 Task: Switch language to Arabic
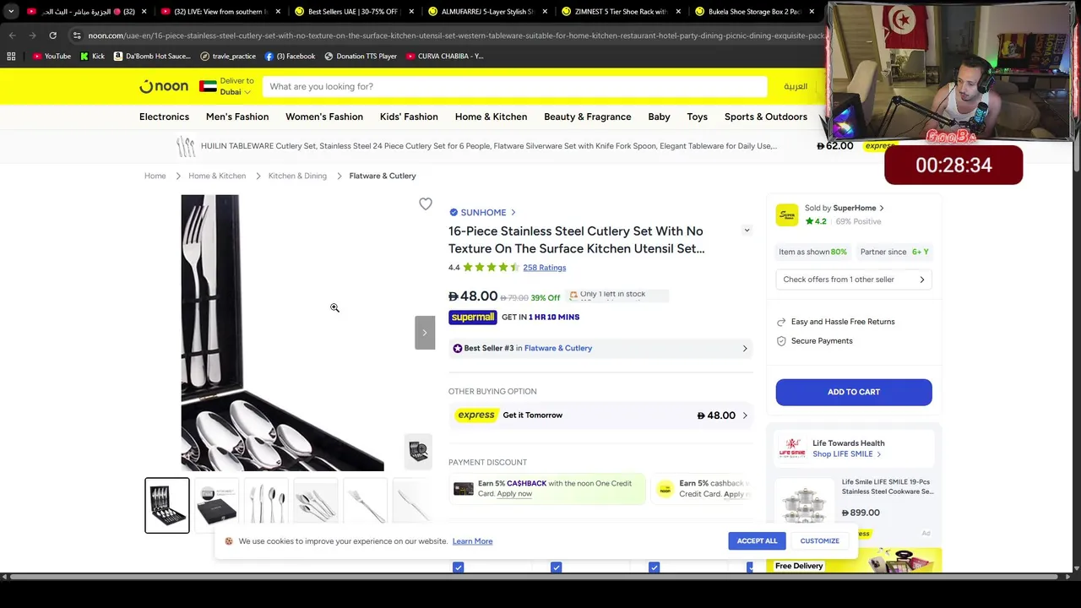796,86
